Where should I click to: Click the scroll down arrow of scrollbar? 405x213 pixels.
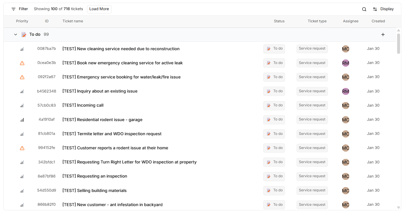(398, 207)
